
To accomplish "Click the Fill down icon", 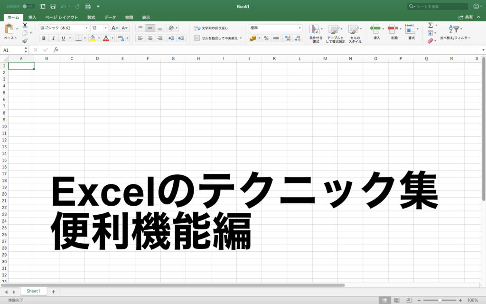I will pos(430,33).
